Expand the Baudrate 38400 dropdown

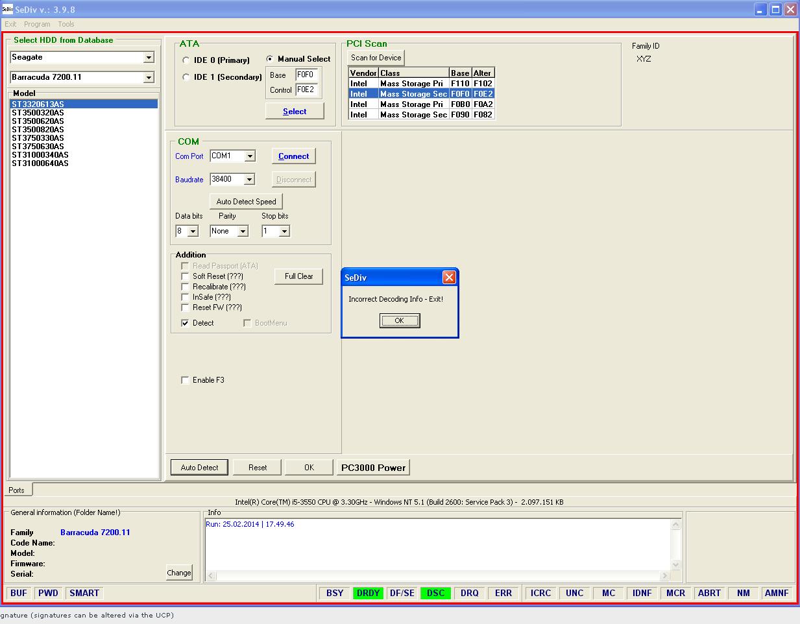[249, 180]
